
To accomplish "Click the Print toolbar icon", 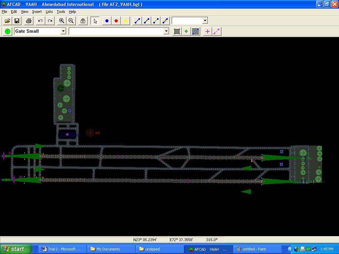I will tap(29, 21).
